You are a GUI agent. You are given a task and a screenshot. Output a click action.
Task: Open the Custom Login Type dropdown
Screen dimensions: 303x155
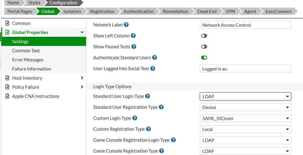point(246,118)
